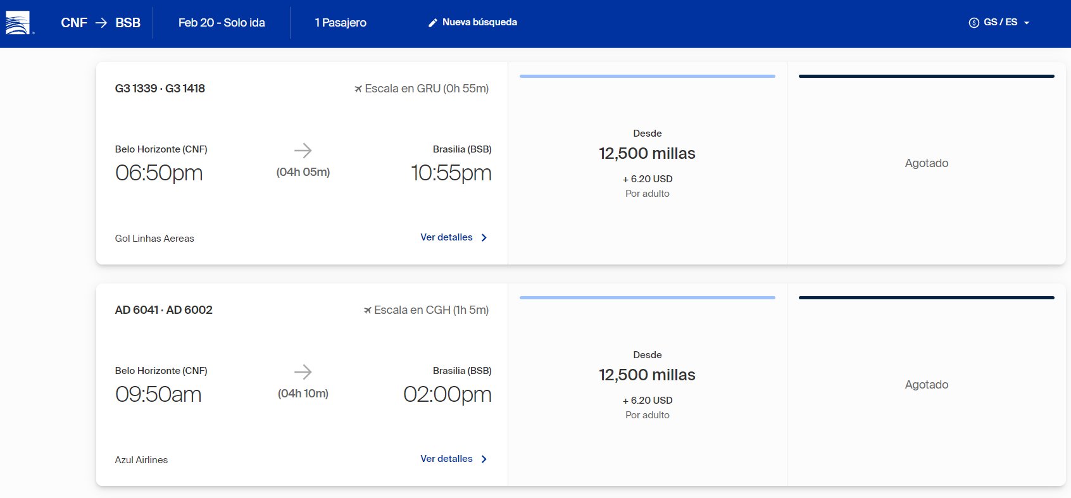Click the chevron beside Azul flight Ver detalles
Screen dimensions: 1071x498
(x=484, y=459)
